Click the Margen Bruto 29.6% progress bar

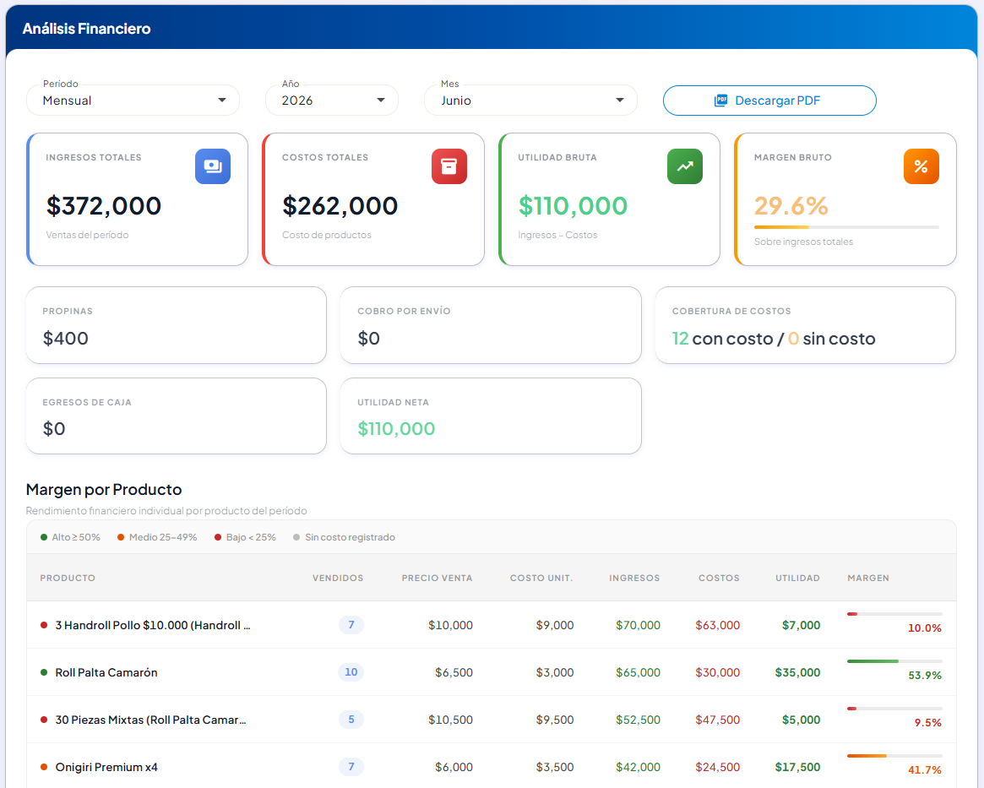846,226
